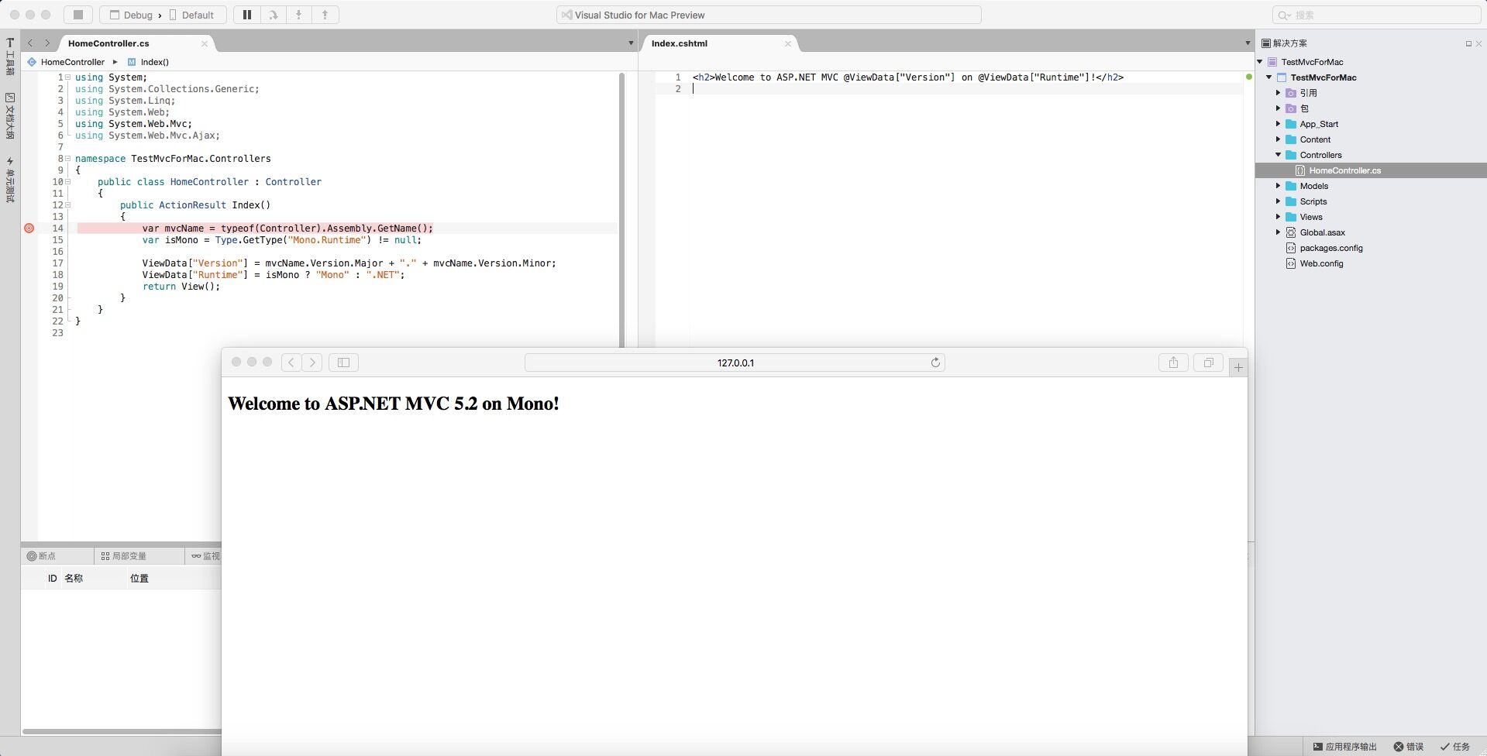Open a new tab in Safari
The height and width of the screenshot is (756, 1487).
(x=1238, y=367)
